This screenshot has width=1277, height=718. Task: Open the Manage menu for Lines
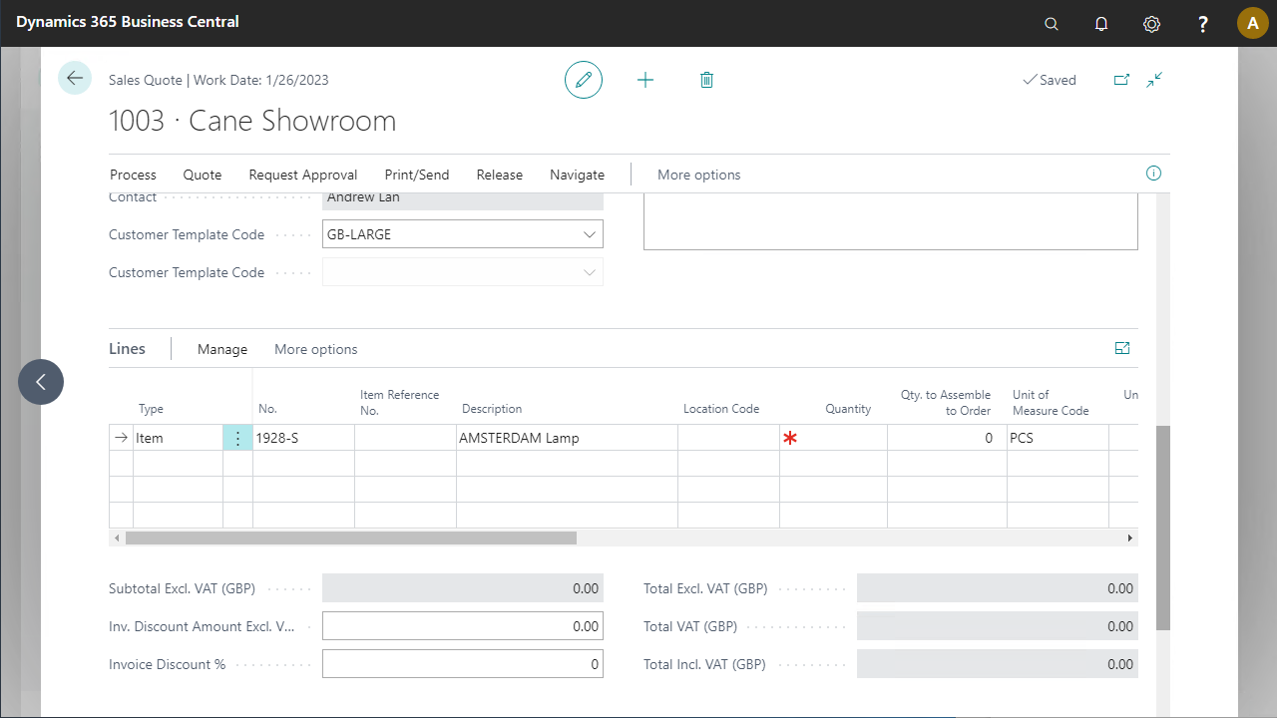click(x=222, y=349)
